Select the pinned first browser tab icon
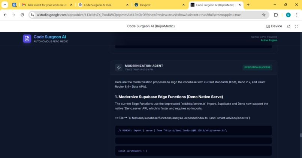The width and height of the screenshot is (302, 158). pyautogui.click(x=14, y=5)
